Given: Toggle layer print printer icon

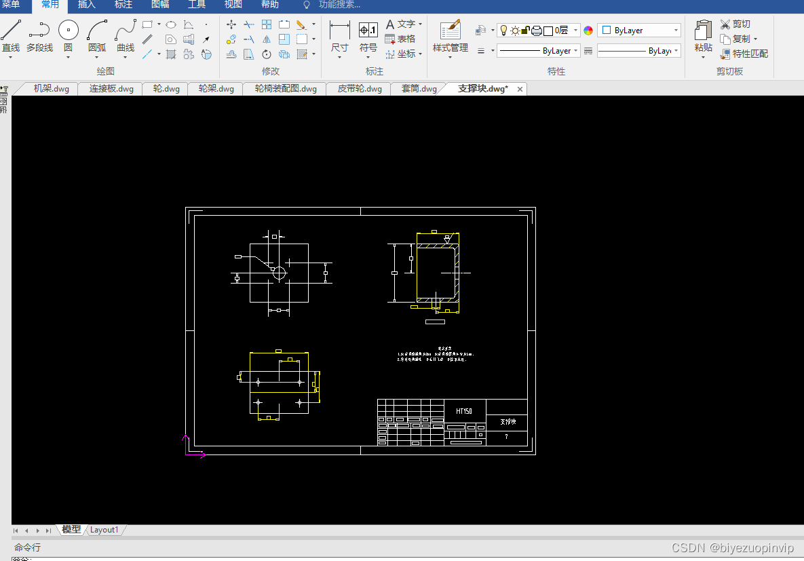Looking at the screenshot, I should [x=537, y=31].
